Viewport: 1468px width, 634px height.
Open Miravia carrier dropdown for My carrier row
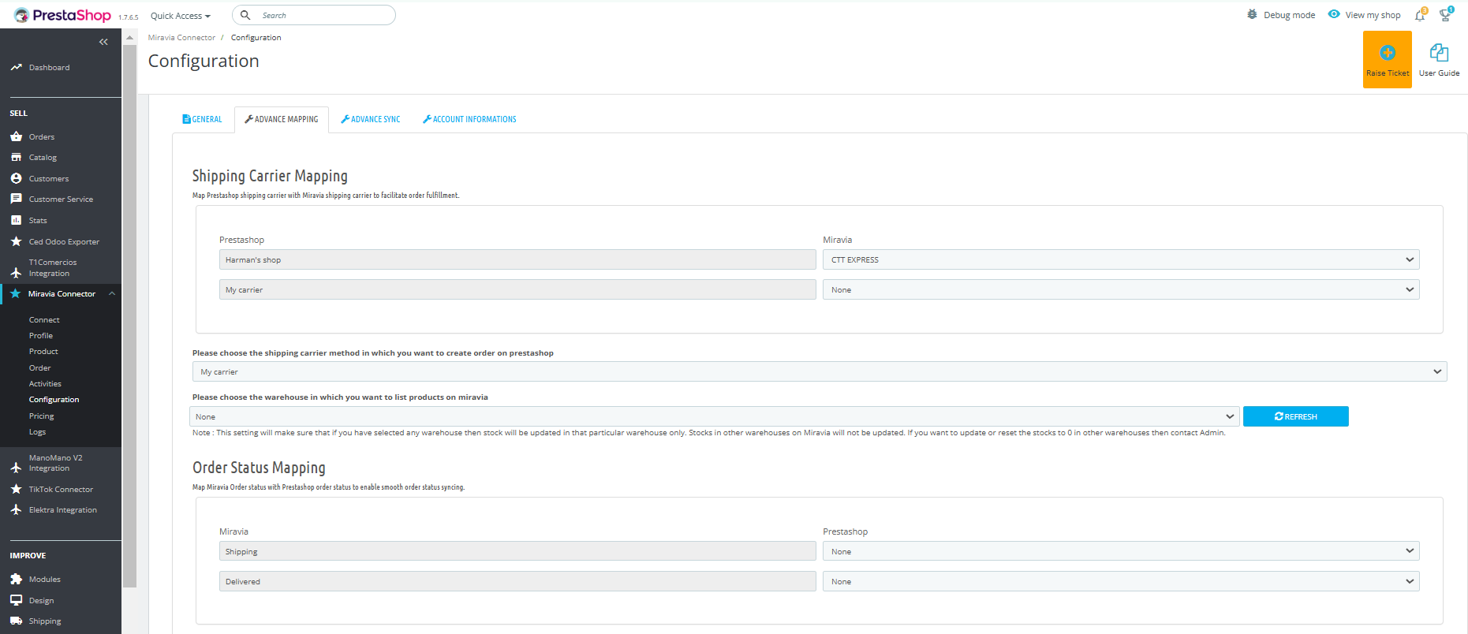1121,289
